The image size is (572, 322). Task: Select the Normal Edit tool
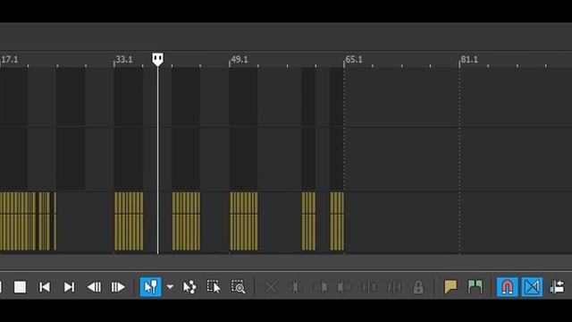pyautogui.click(x=151, y=287)
